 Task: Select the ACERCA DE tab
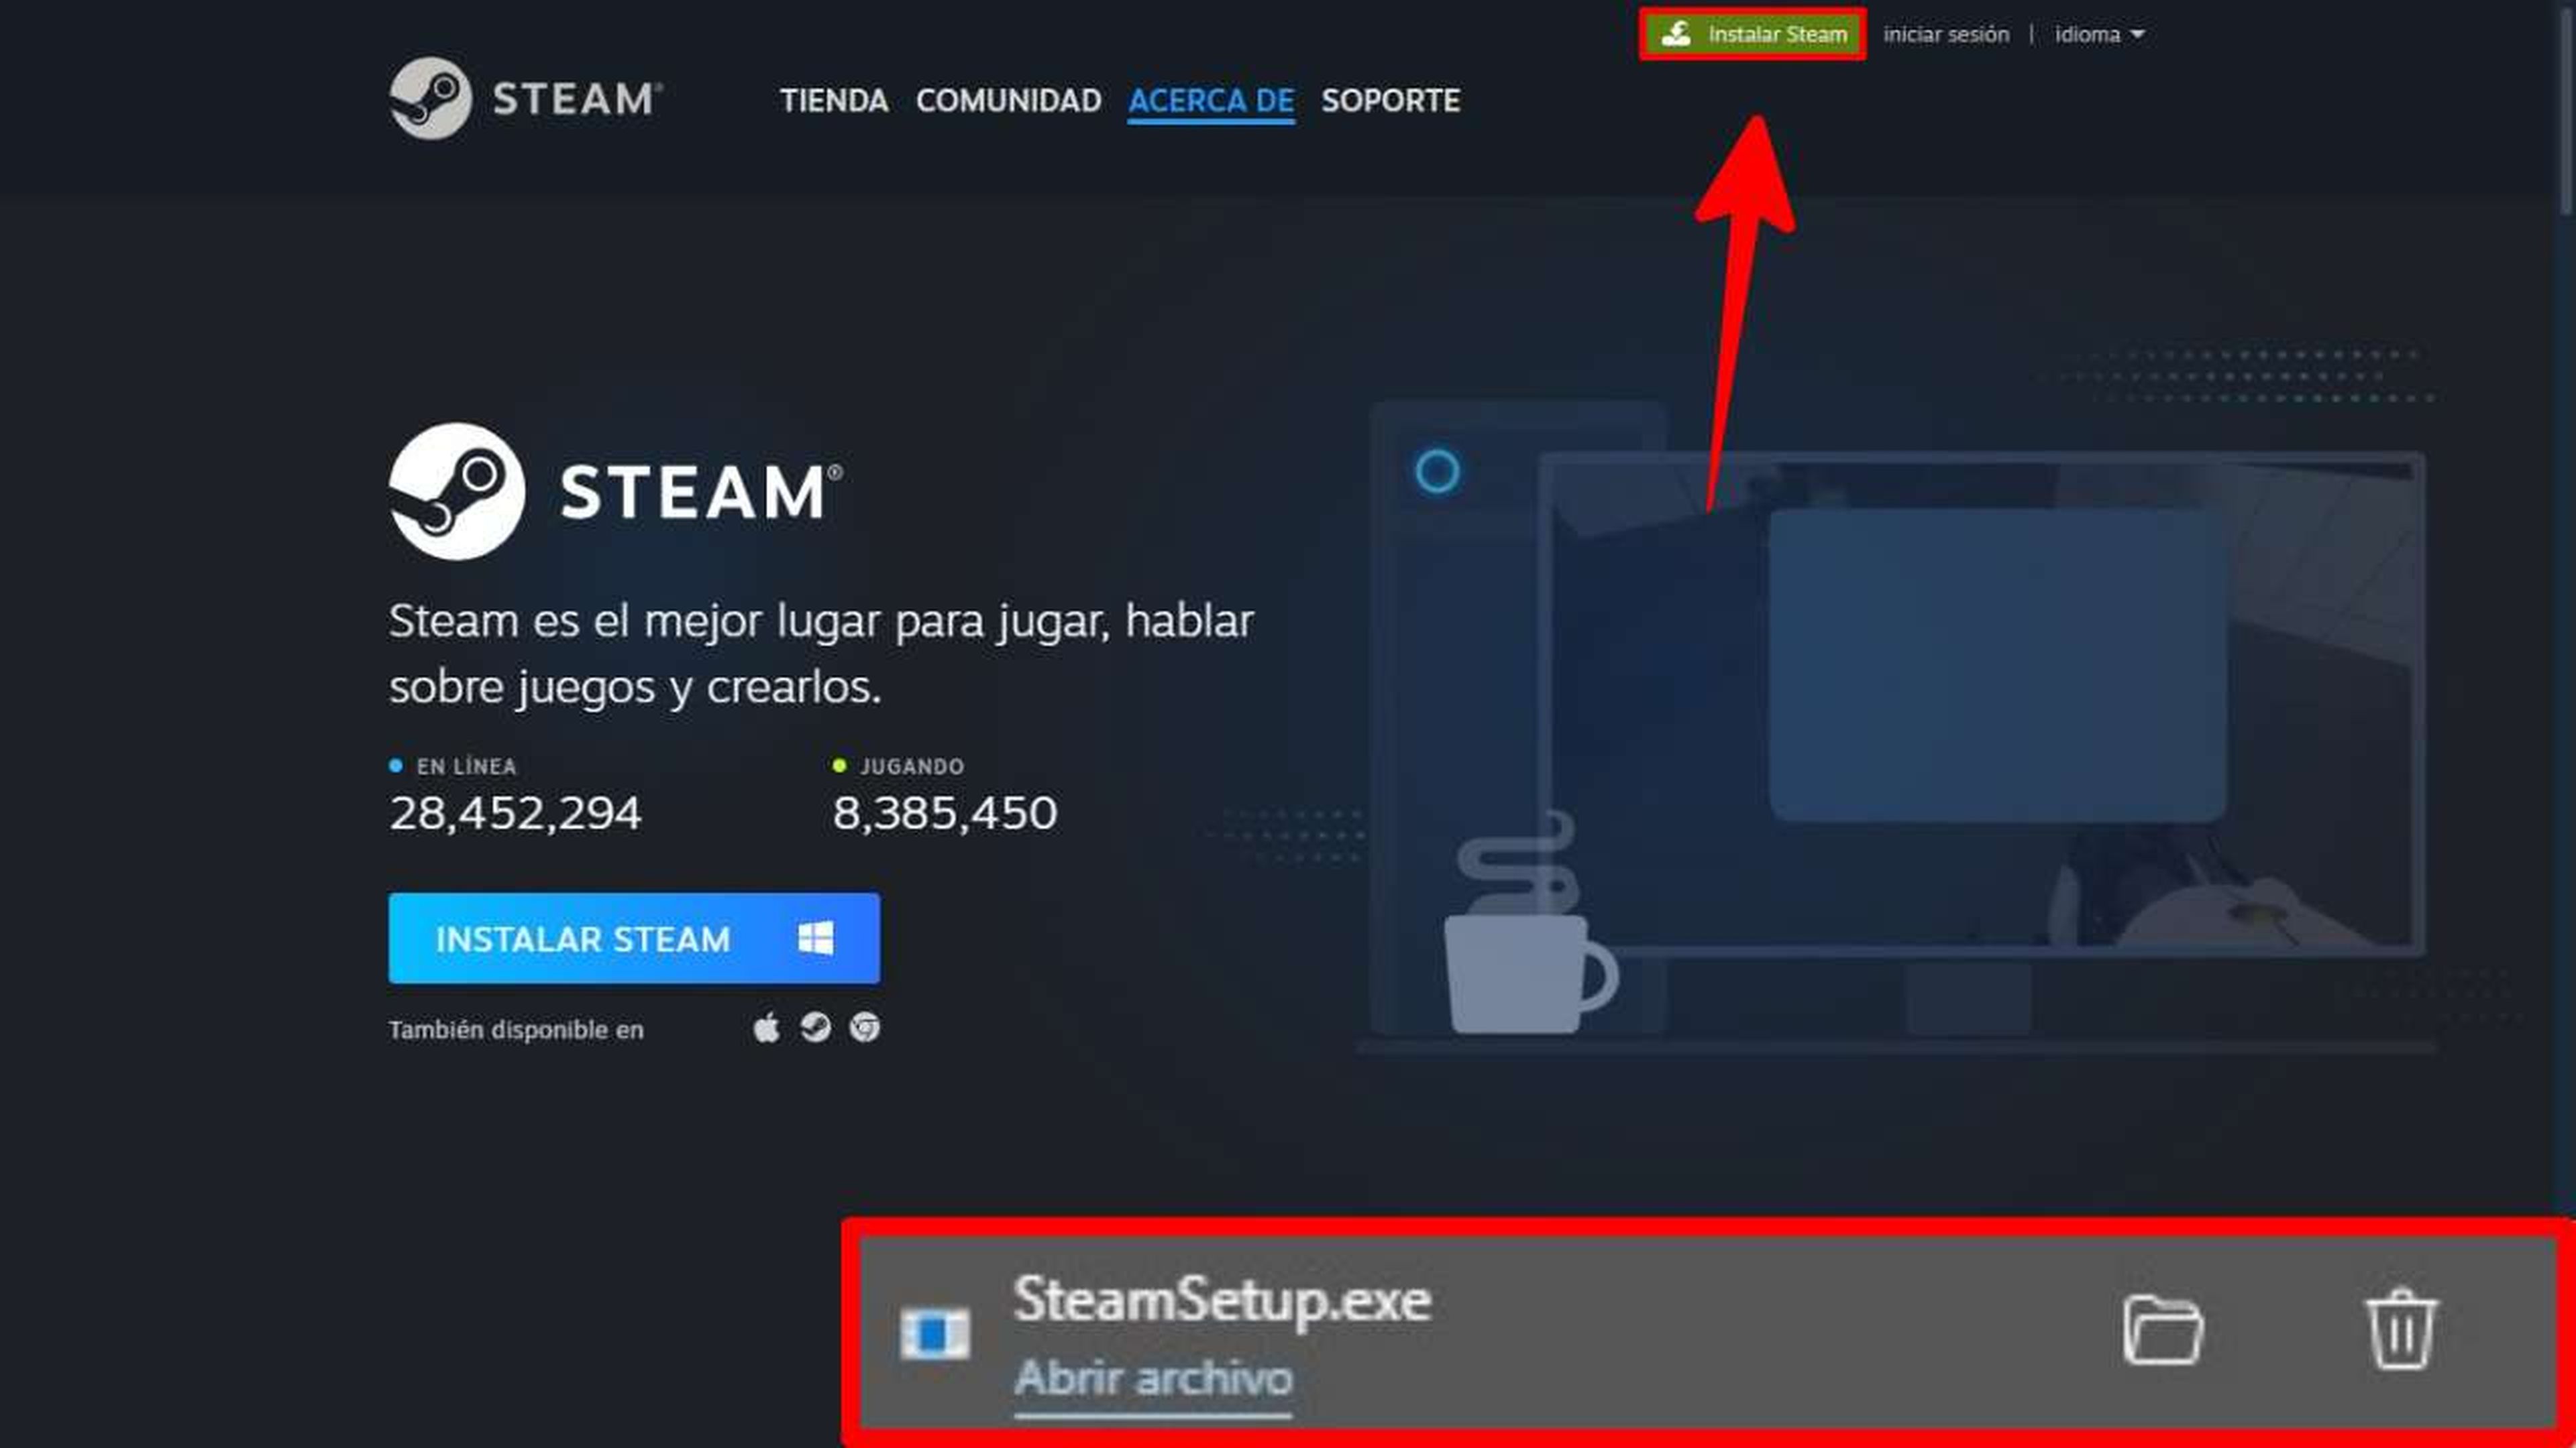[1211, 101]
